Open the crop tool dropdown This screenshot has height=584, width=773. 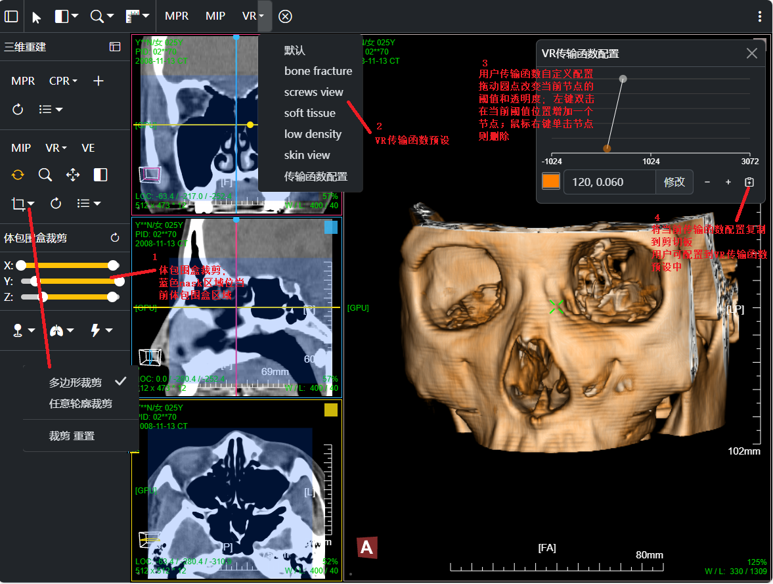point(23,204)
